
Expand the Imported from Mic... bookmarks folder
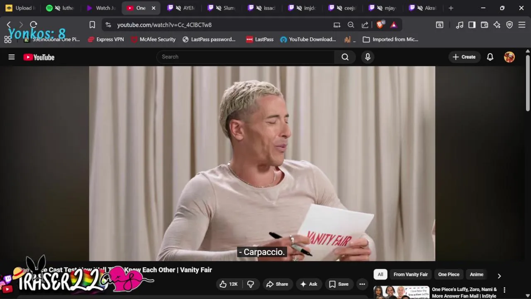391,39
